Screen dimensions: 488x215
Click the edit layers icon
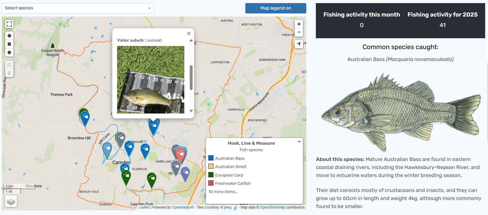coord(9,65)
